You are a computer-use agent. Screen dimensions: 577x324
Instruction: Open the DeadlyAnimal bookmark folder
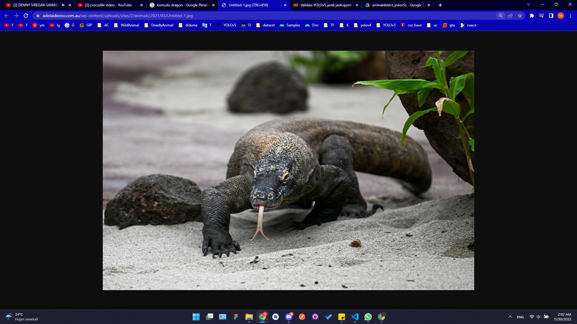(x=159, y=25)
